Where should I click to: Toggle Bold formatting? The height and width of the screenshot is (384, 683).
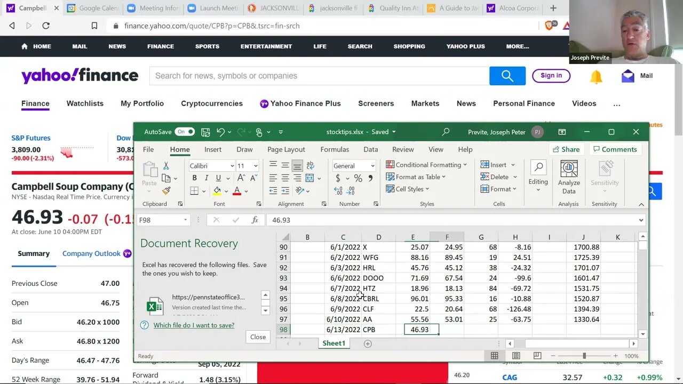click(x=194, y=178)
